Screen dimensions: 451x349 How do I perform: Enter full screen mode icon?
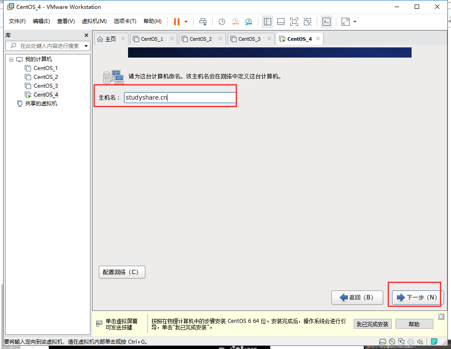click(x=294, y=22)
